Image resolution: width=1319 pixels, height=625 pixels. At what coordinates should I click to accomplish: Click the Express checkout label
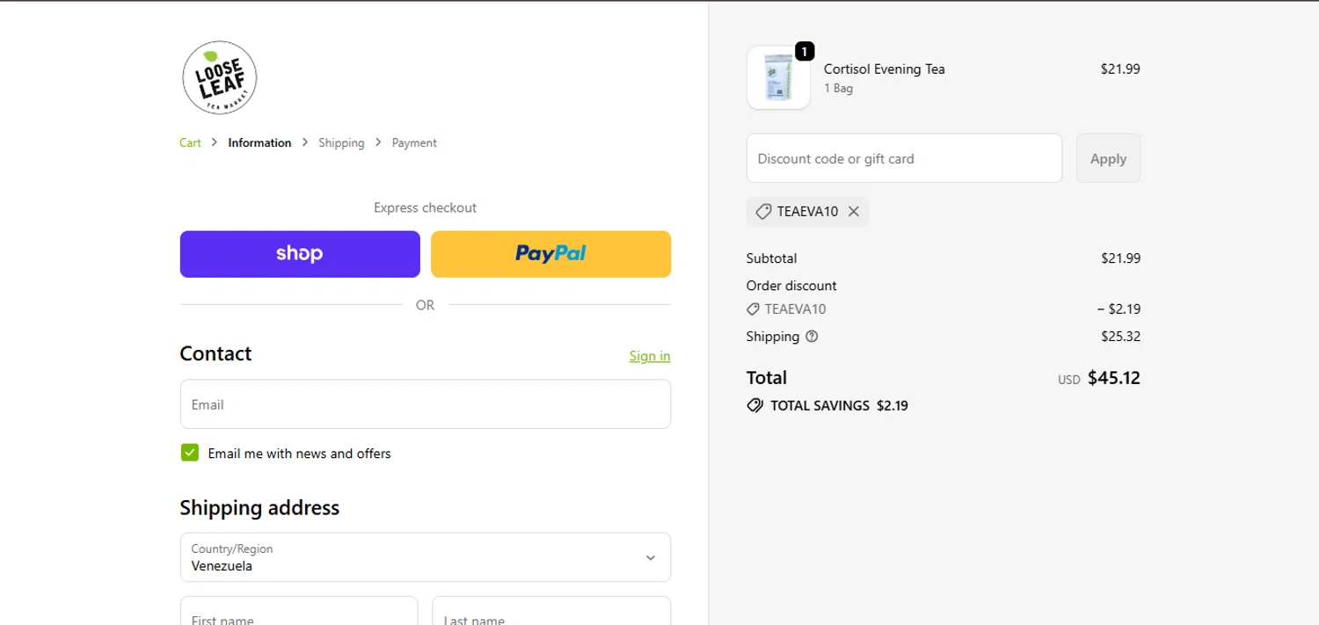click(x=425, y=207)
